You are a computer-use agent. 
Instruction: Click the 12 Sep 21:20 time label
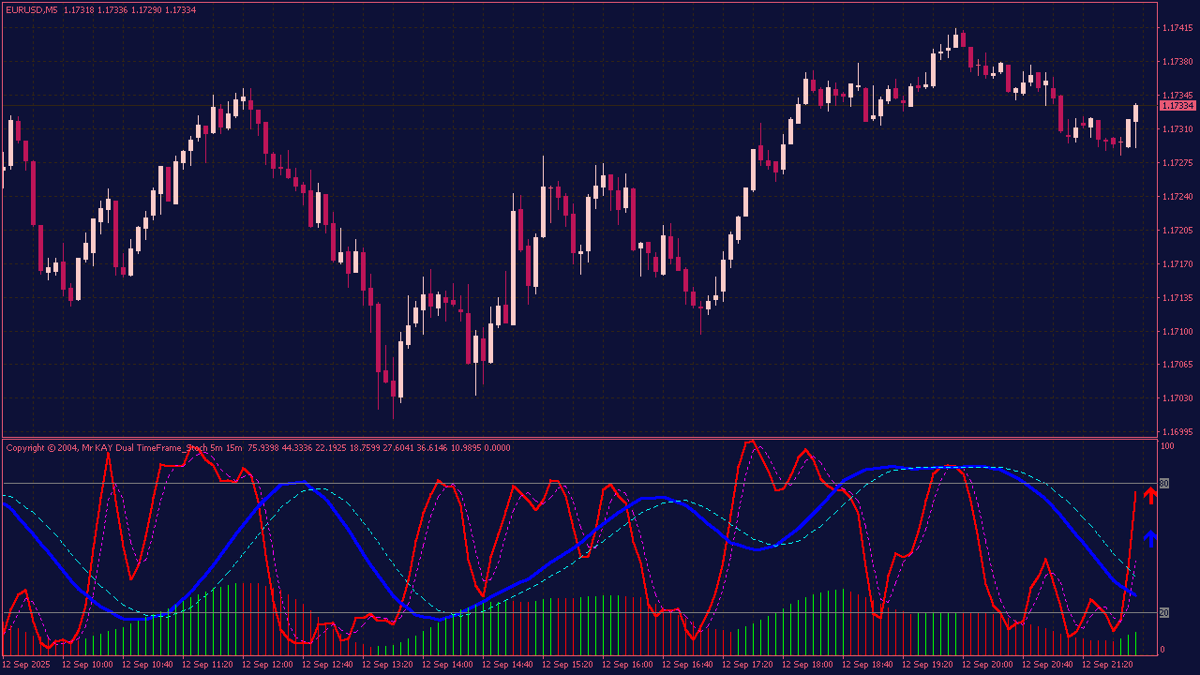1108,665
